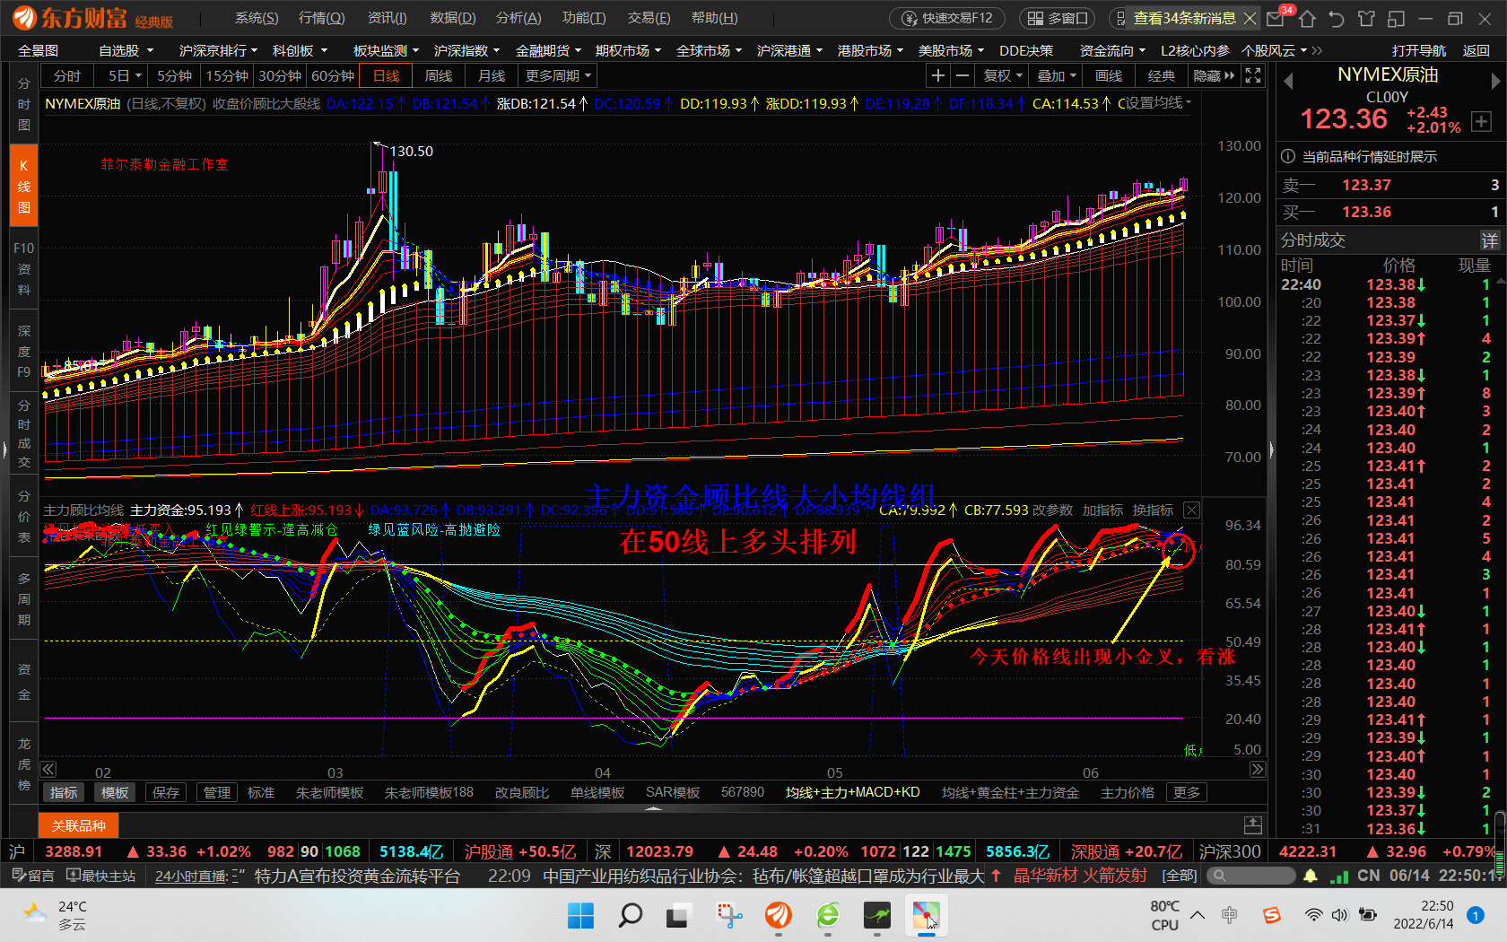Select 分价表 in left sidebar
1507x942 pixels.
click(x=23, y=517)
